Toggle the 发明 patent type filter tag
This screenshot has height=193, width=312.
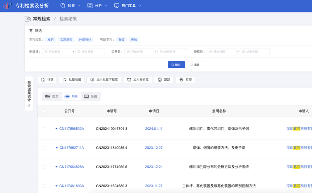pos(51,40)
